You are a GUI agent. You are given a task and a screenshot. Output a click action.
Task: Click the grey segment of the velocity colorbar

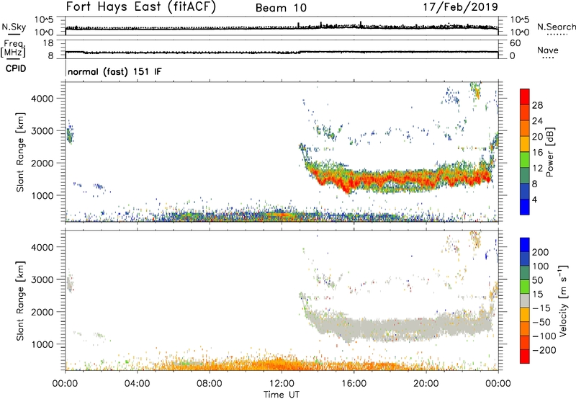coord(525,300)
